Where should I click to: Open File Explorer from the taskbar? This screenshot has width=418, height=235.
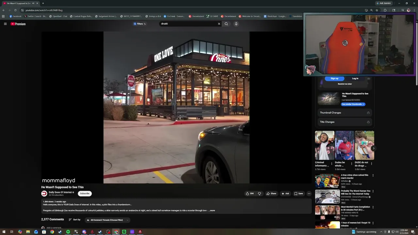(28, 232)
